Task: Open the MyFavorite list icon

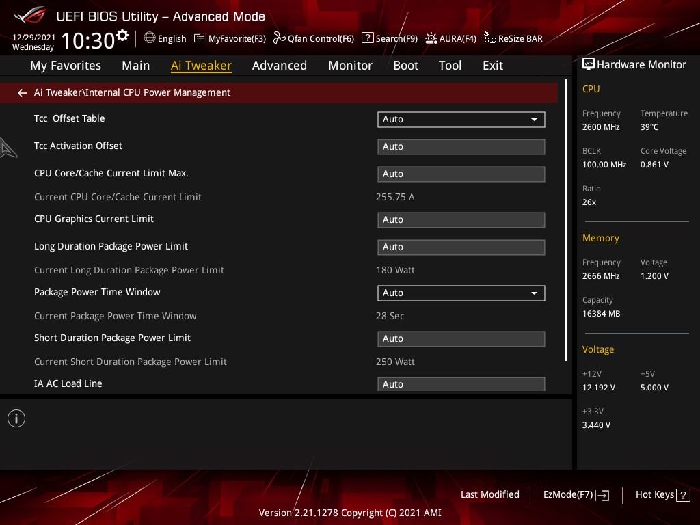Action: pos(200,38)
